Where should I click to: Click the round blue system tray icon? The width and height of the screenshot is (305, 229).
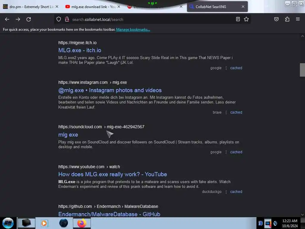pyautogui.click(x=275, y=223)
